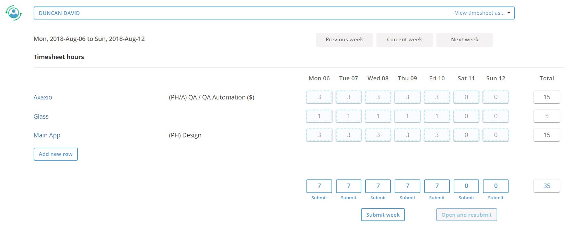Click the week date range text

click(x=89, y=39)
